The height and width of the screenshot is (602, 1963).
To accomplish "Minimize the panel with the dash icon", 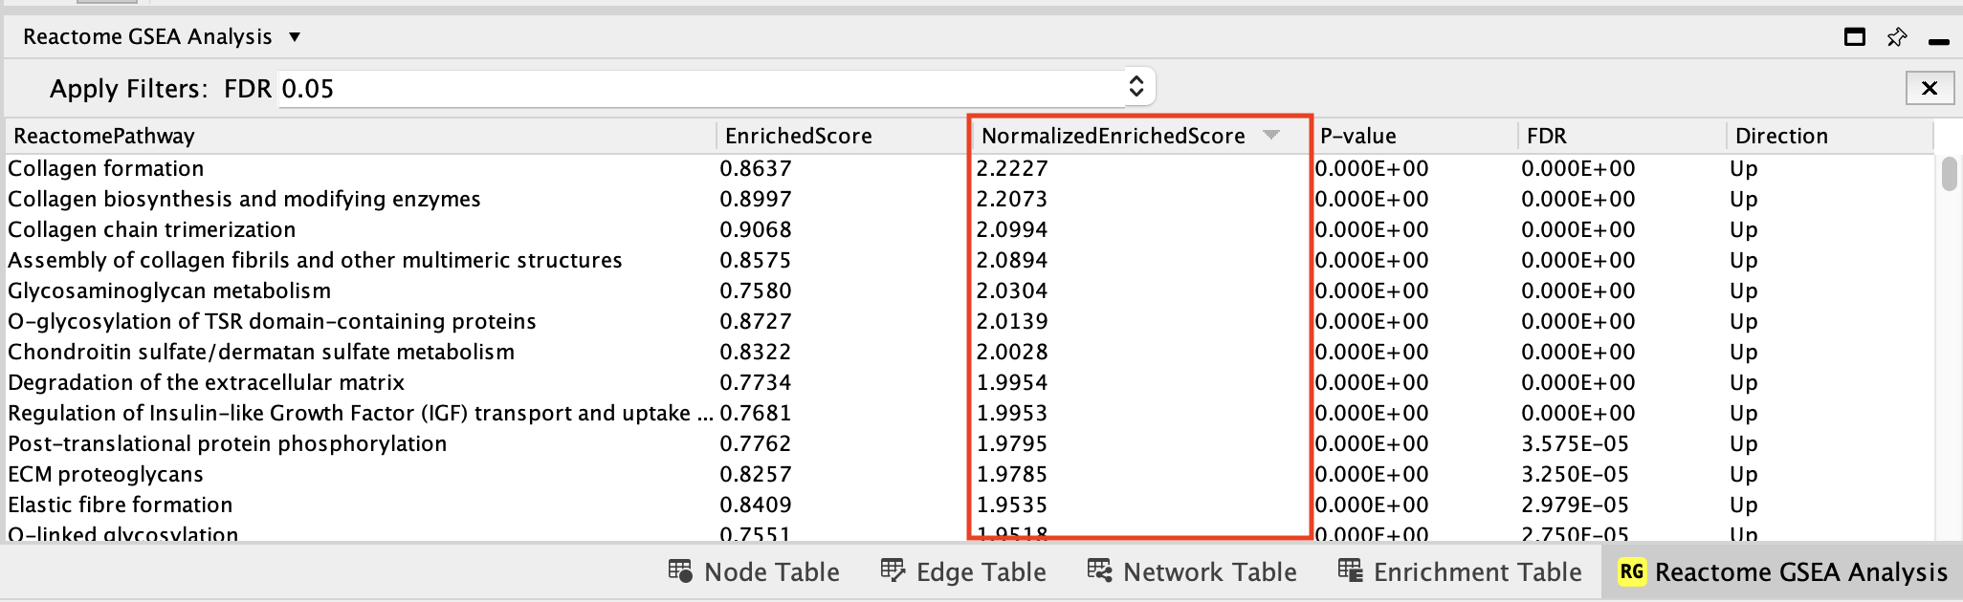I will coord(1938,41).
